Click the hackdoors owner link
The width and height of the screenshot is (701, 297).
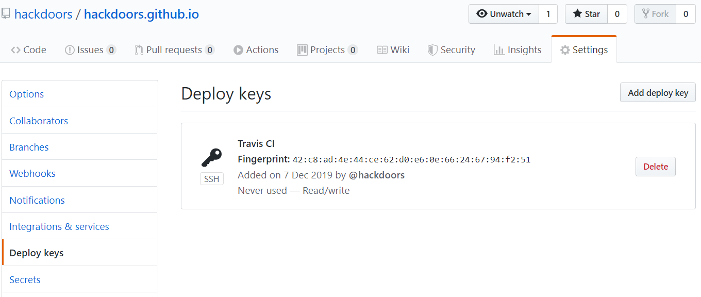pos(43,14)
